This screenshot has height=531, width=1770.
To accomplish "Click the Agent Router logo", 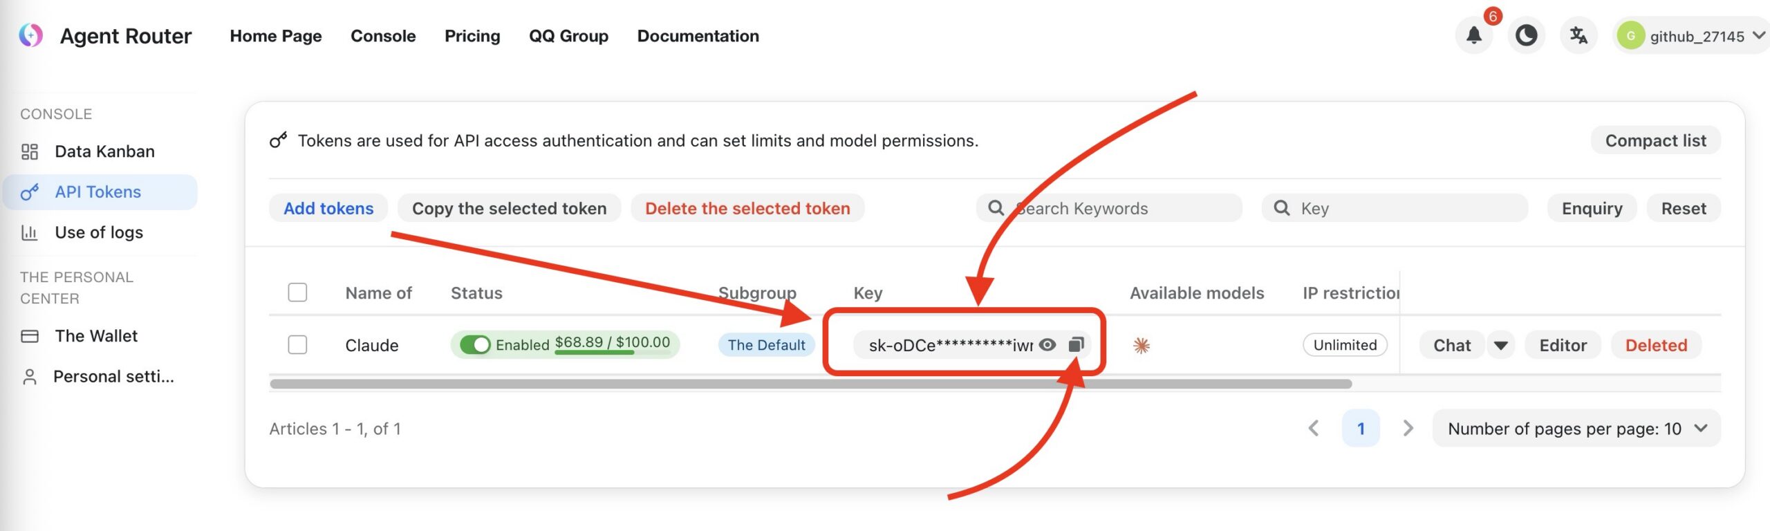I will 31,36.
